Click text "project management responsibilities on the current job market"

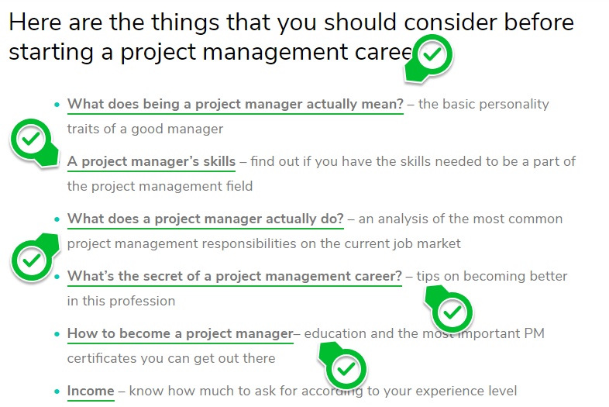[x=263, y=243]
